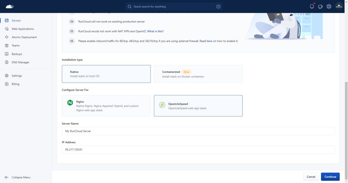Click the Server Name input field
The height and width of the screenshot is (183, 348).
(x=198, y=131)
